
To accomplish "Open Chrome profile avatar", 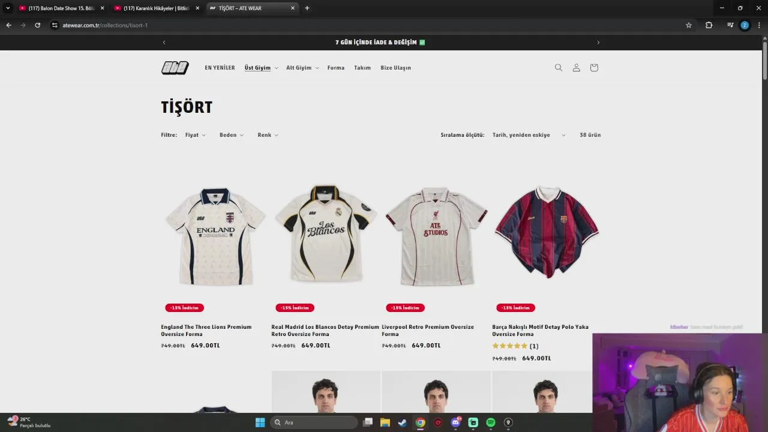I will tap(745, 25).
